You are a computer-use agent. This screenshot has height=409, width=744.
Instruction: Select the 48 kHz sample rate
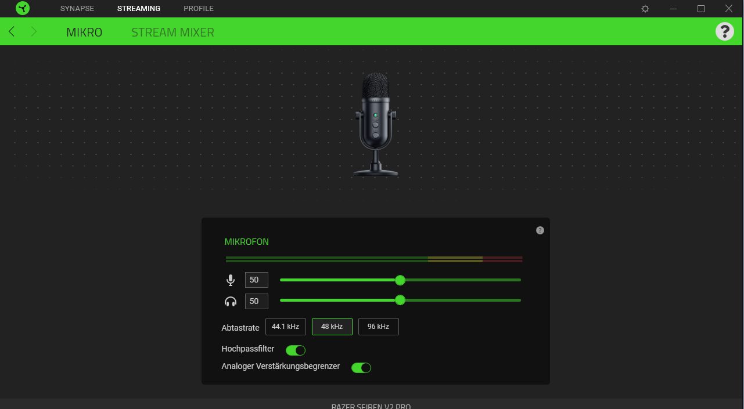click(332, 327)
